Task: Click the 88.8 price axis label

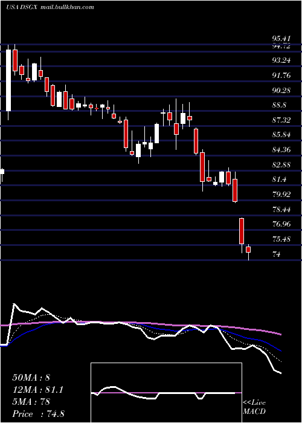Action: 279,105
